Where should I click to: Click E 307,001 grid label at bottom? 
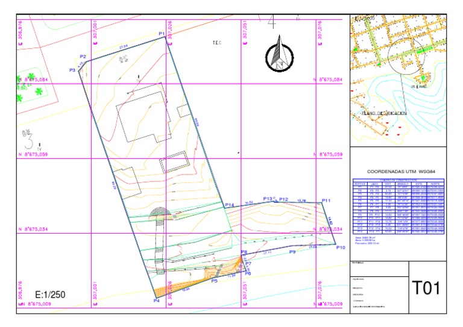(x=95, y=293)
